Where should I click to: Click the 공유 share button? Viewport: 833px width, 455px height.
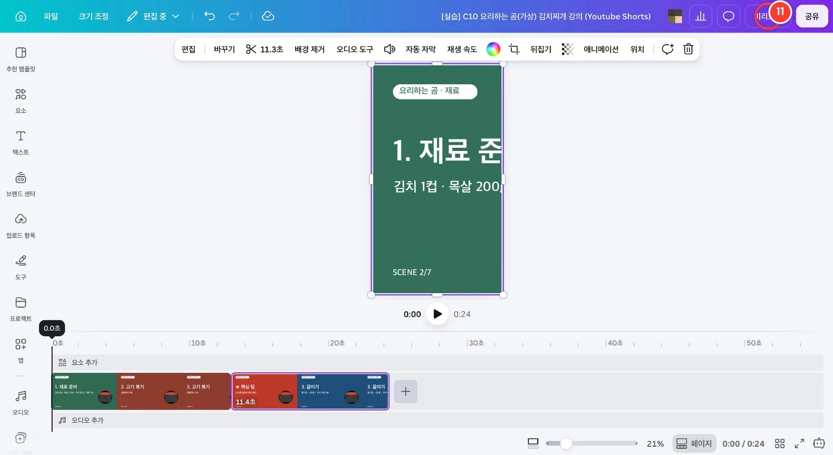(812, 16)
